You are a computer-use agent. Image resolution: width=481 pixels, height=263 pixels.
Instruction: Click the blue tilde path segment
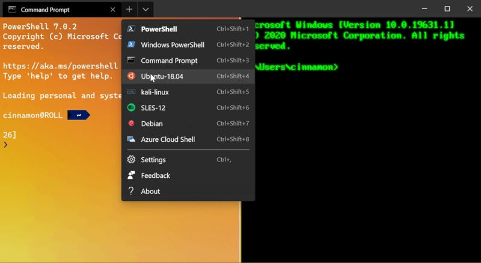79,115
